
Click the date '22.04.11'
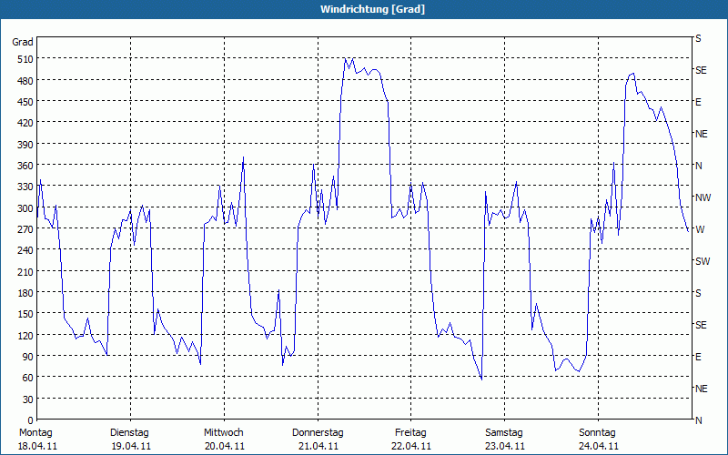click(x=411, y=447)
